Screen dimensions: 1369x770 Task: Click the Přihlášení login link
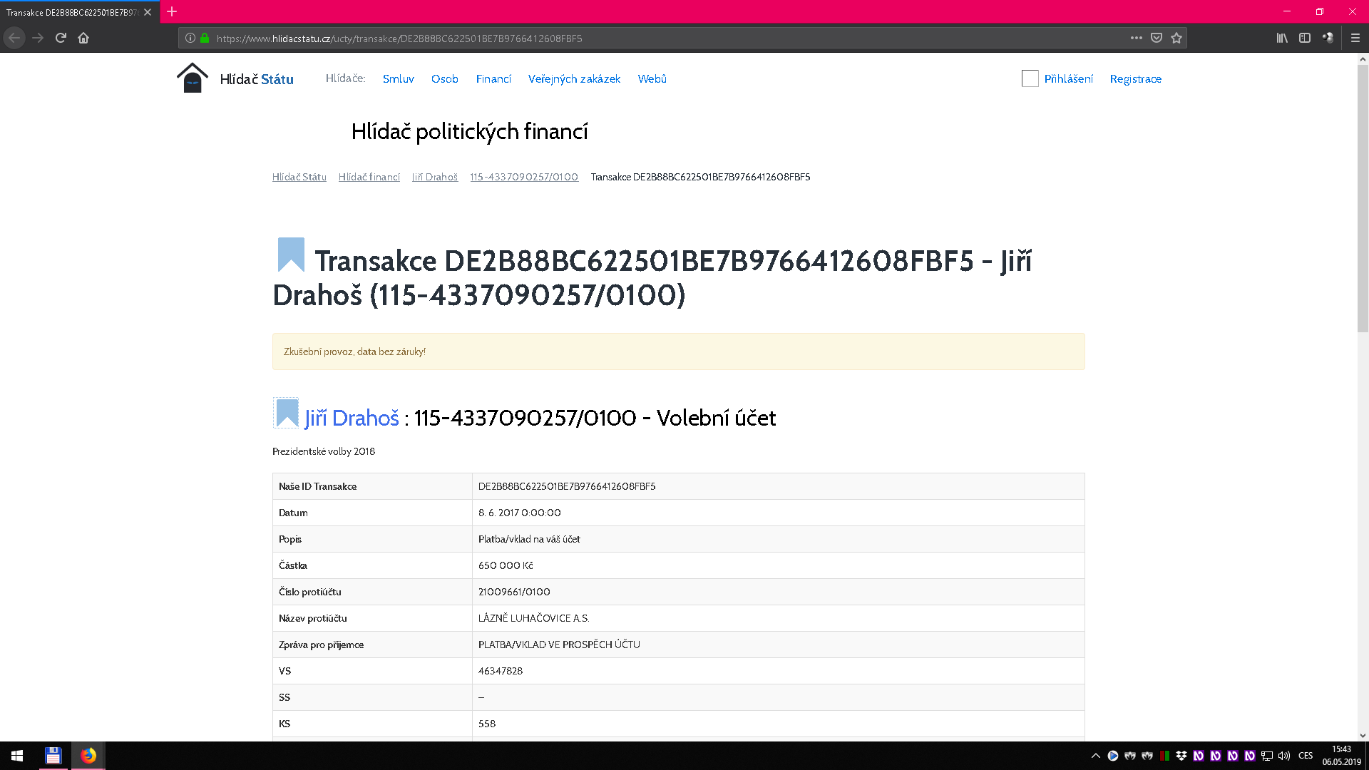coord(1068,78)
